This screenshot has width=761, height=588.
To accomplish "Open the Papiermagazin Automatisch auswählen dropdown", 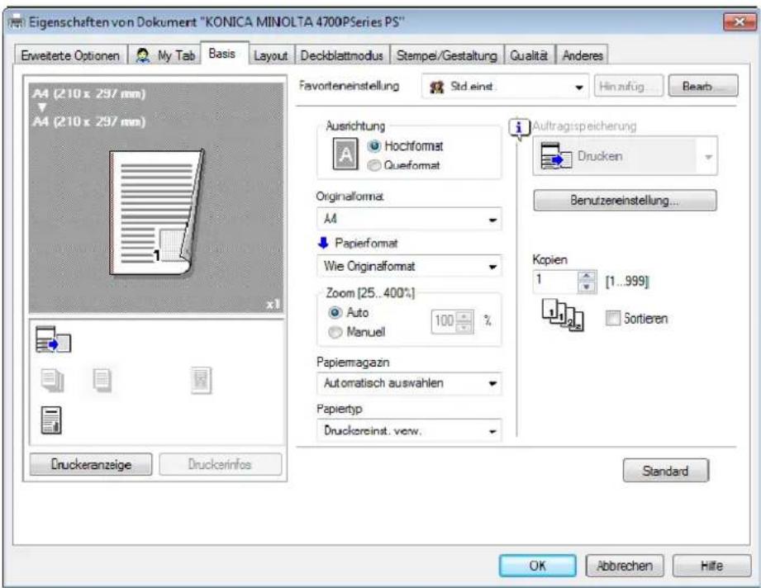I will point(409,383).
